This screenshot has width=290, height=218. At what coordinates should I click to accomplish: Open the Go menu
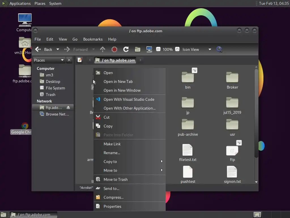pyautogui.click(x=75, y=39)
